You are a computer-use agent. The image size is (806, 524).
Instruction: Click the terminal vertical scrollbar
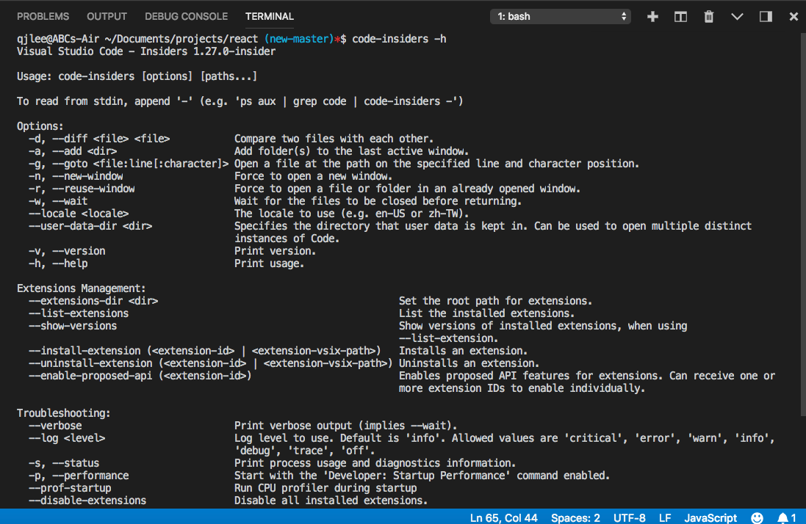[x=803, y=225]
